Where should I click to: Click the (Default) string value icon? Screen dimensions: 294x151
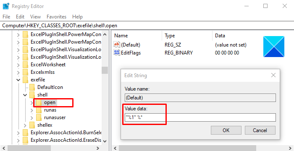tap(117, 45)
